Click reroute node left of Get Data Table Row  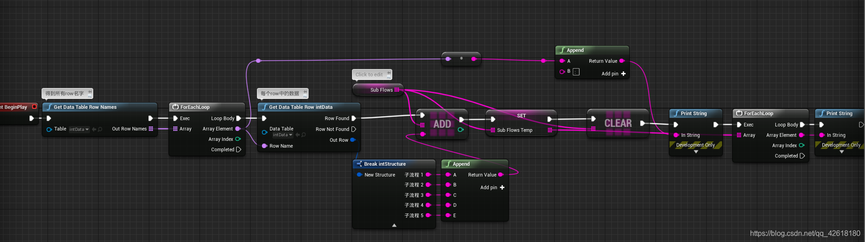258,60
